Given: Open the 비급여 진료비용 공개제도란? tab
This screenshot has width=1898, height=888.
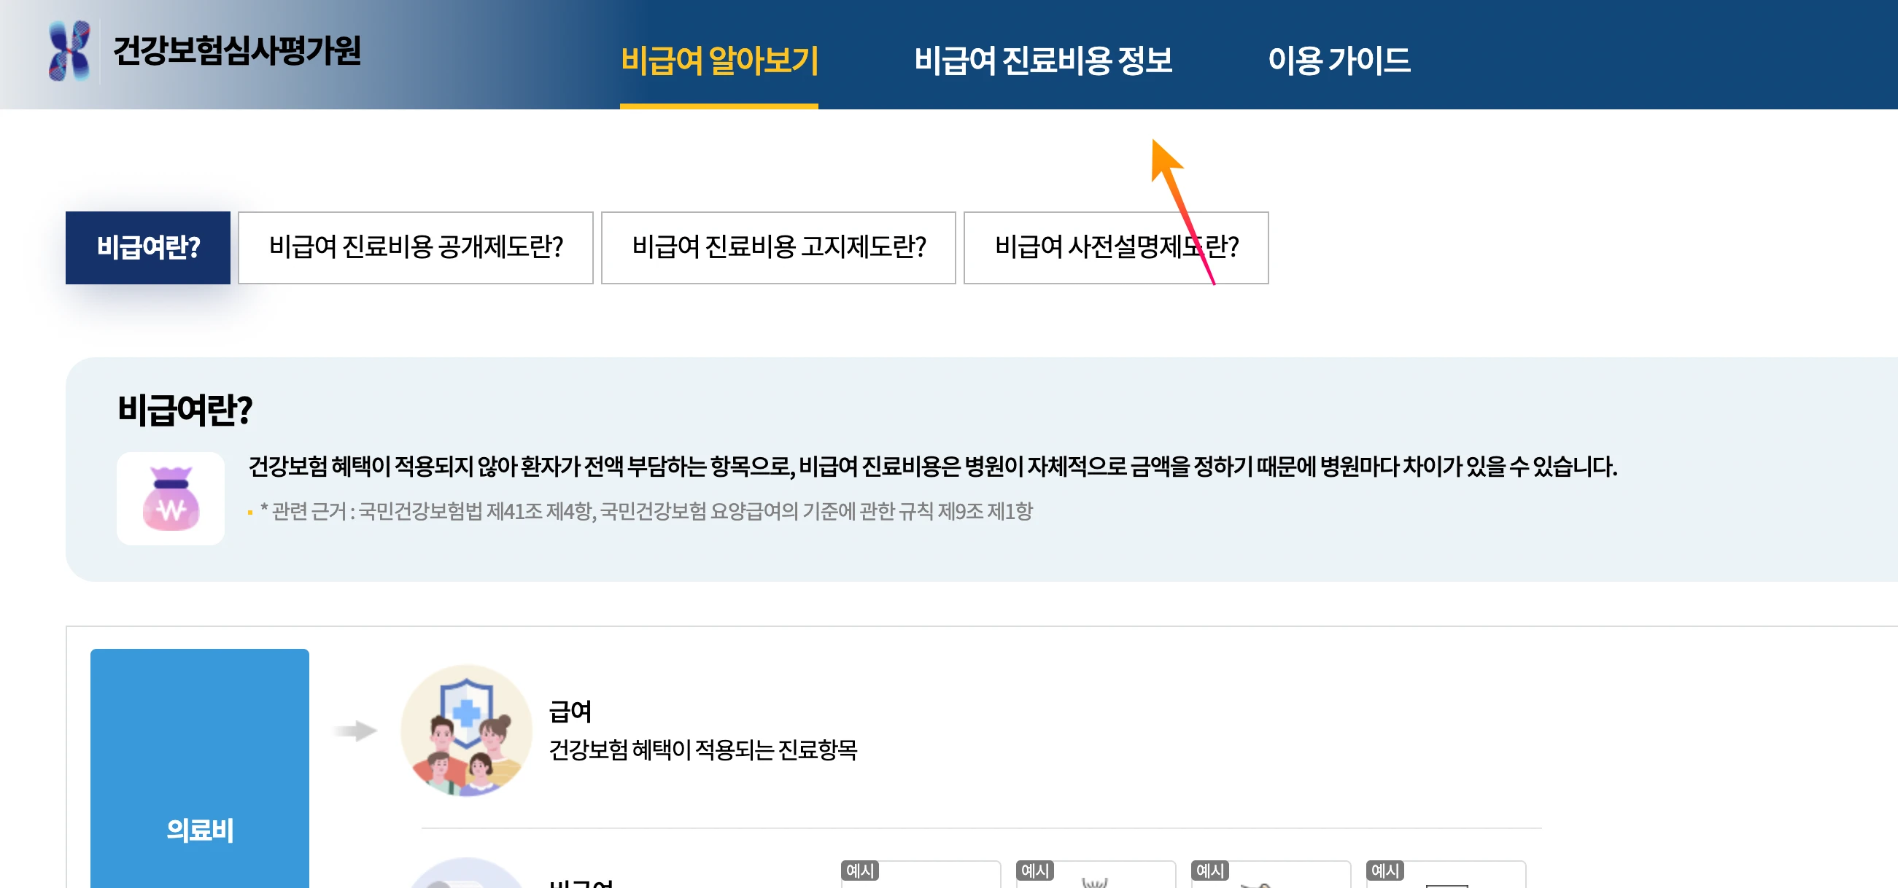Looking at the screenshot, I should coord(417,248).
